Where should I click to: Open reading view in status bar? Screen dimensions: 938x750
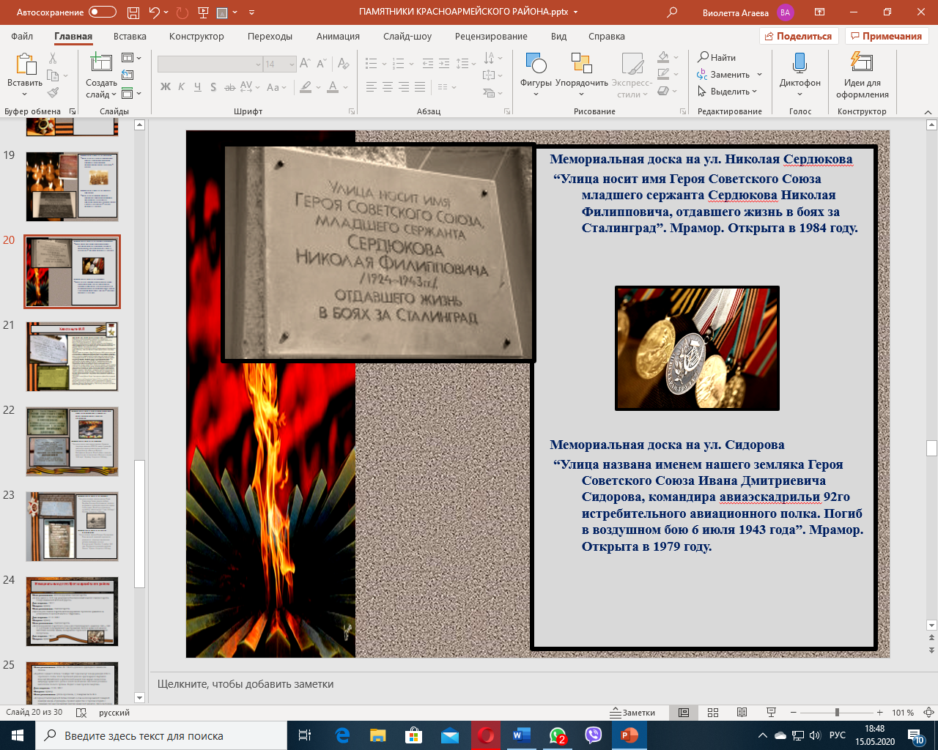tap(742, 713)
